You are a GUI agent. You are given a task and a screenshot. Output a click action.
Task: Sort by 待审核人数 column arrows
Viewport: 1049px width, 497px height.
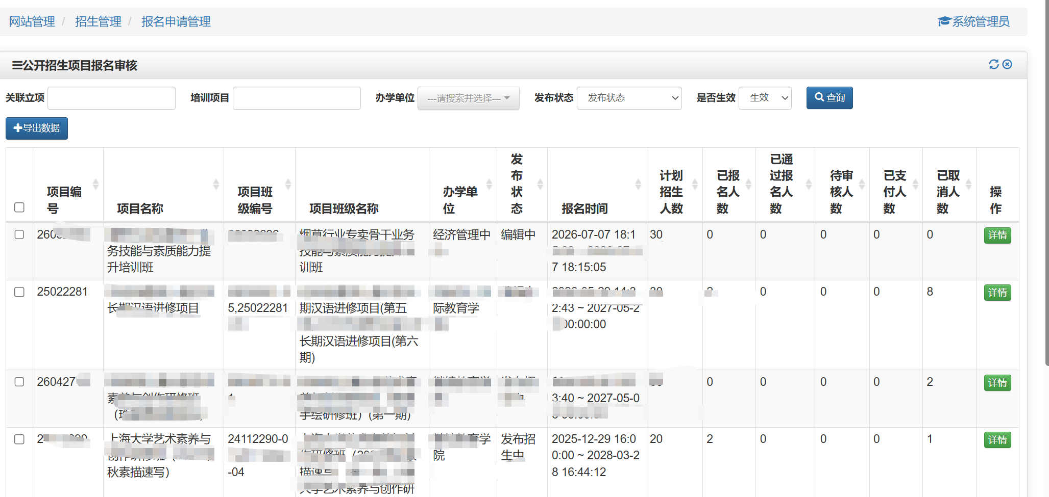(x=862, y=184)
